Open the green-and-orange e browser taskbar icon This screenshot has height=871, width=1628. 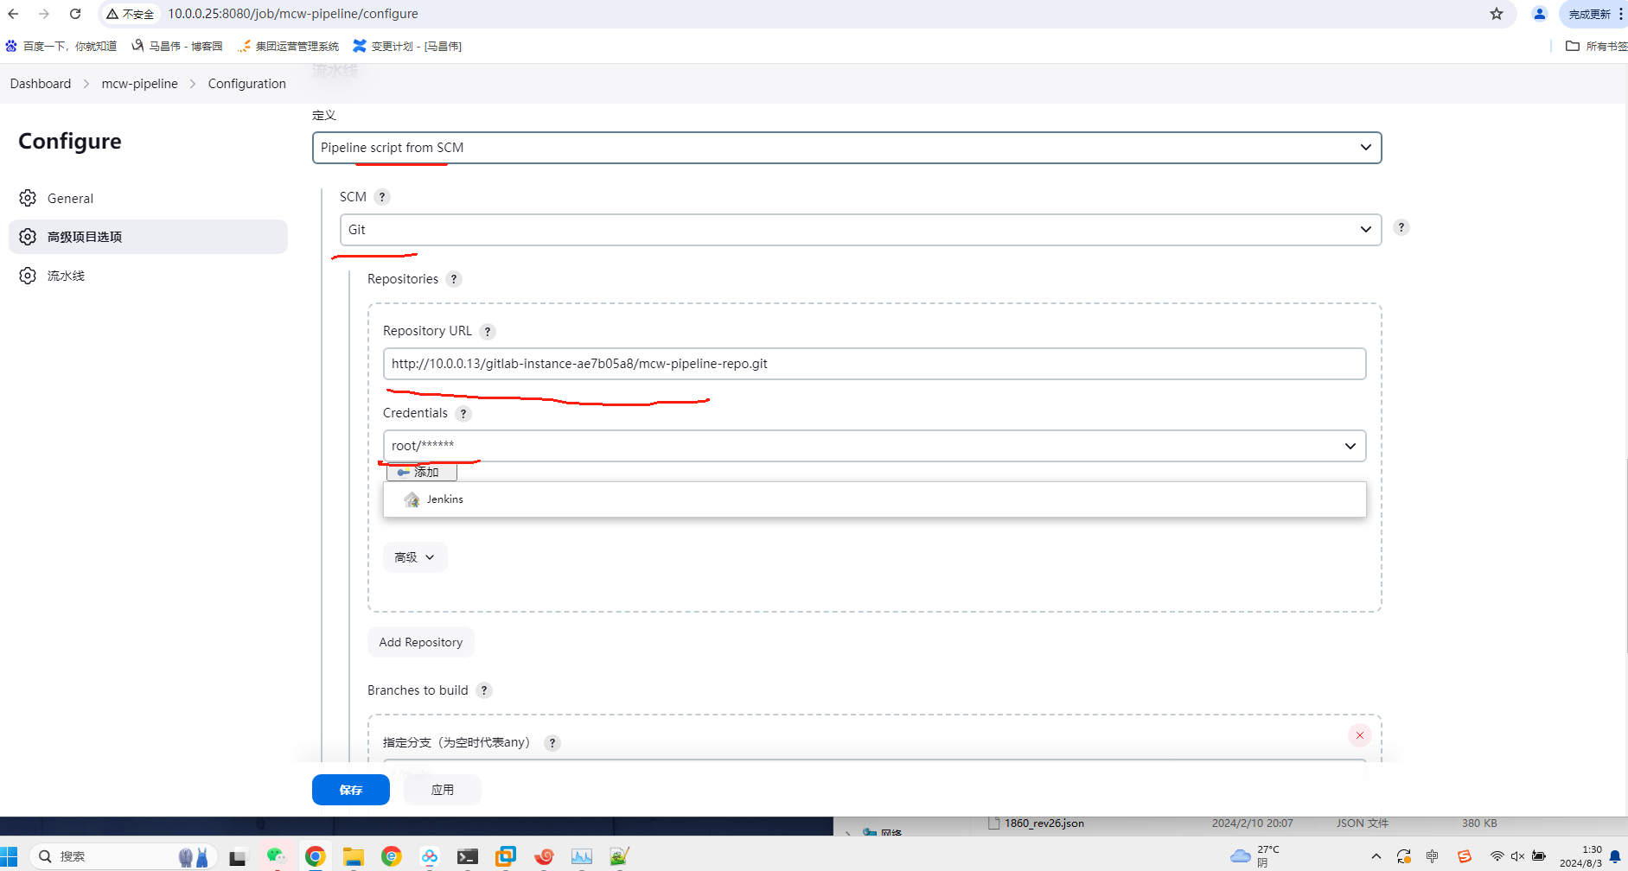click(x=392, y=856)
